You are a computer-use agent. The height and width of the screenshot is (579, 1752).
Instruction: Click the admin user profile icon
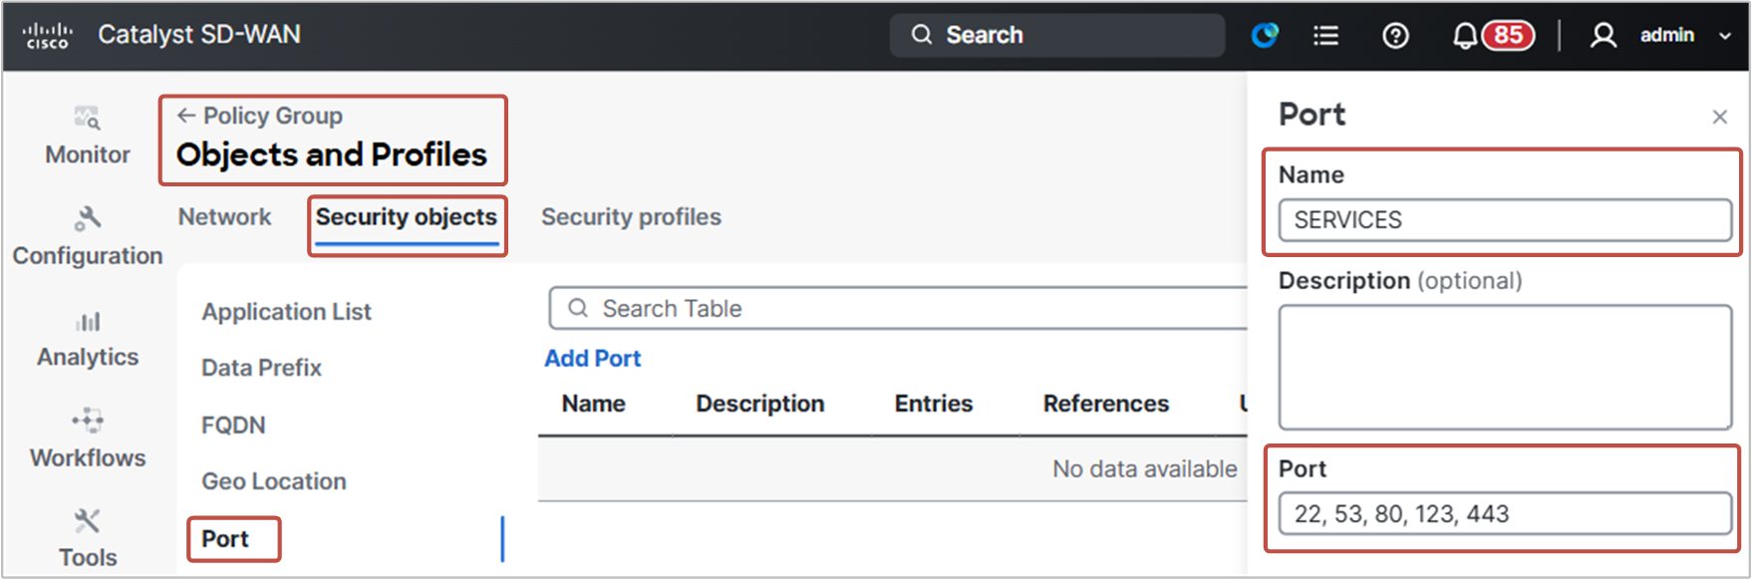click(1603, 36)
